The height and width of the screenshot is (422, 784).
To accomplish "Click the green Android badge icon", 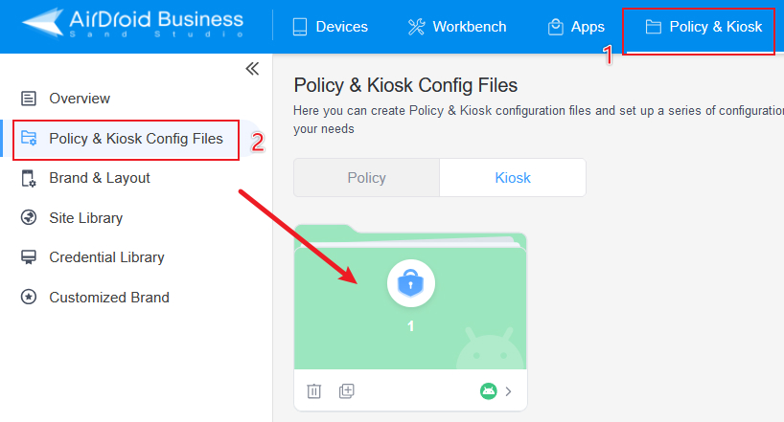I will 489,391.
